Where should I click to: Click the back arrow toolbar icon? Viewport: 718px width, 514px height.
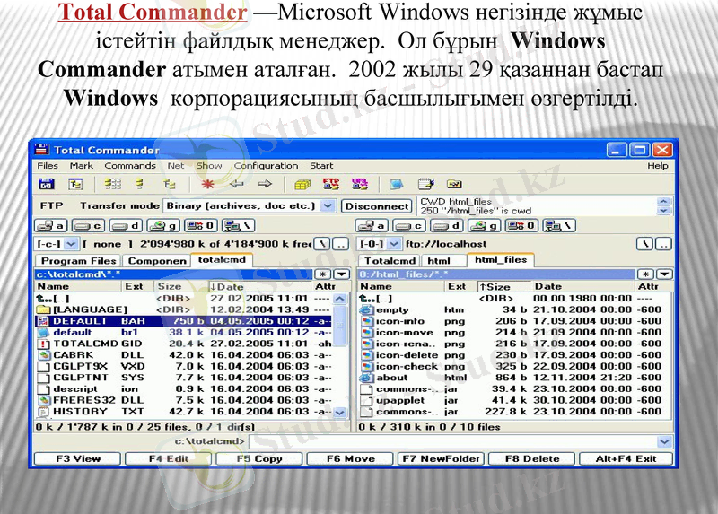(237, 184)
